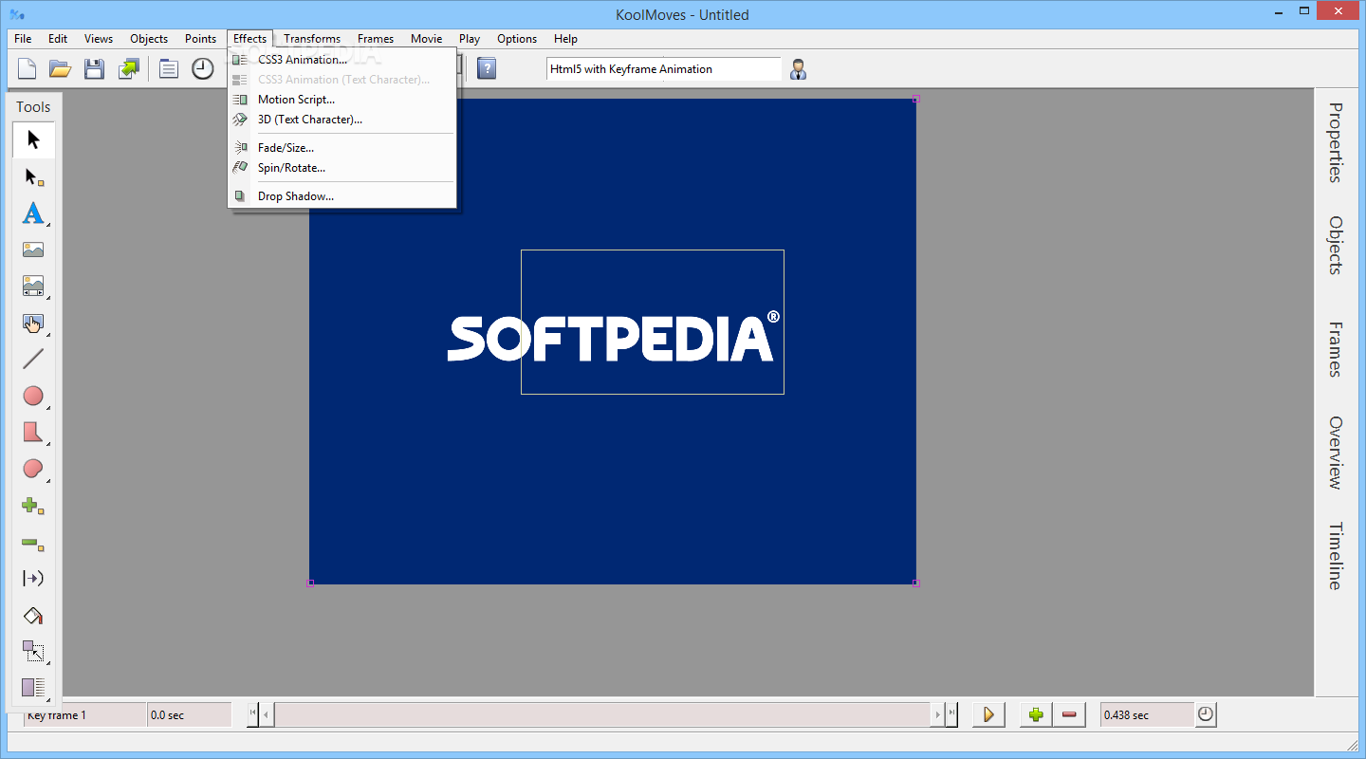The height and width of the screenshot is (759, 1366).
Task: Open the File menu
Action: click(23, 39)
